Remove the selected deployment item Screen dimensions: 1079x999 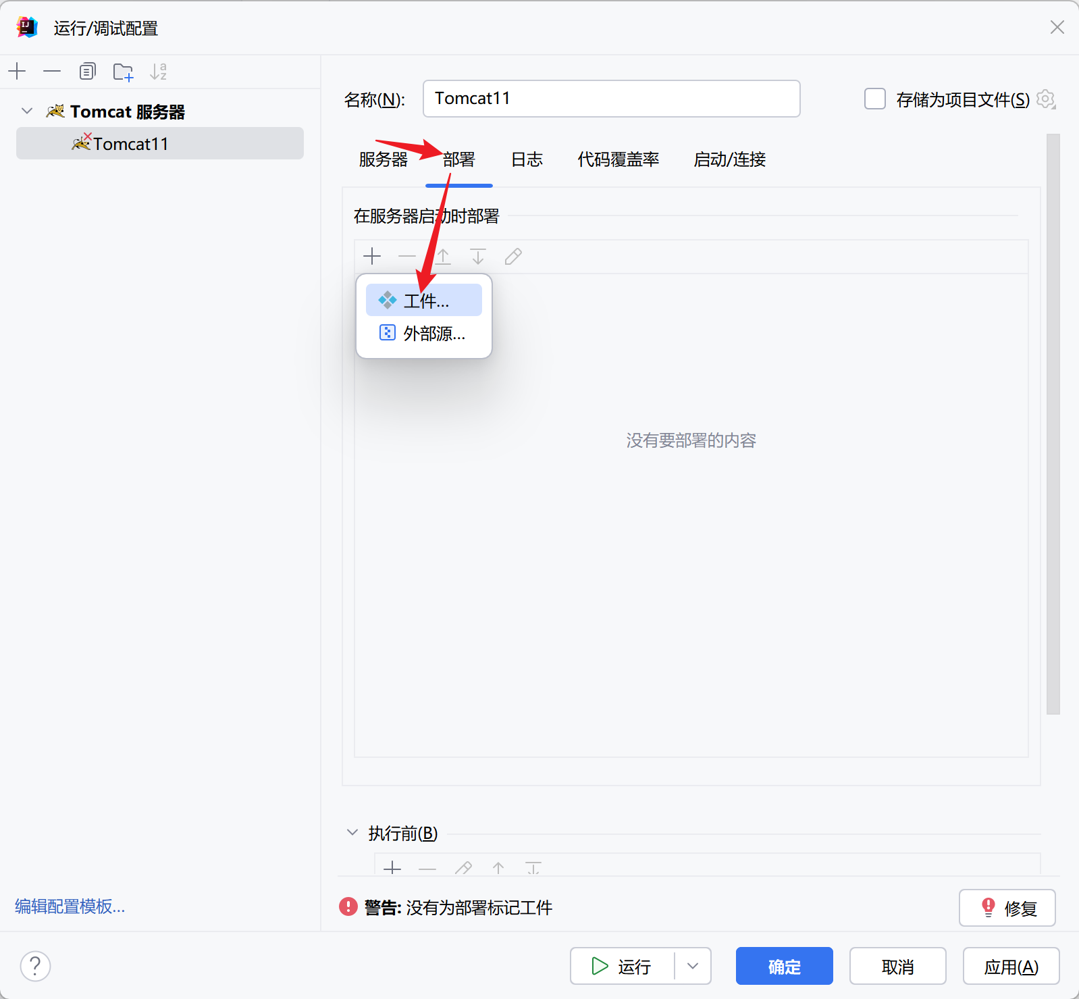407,256
